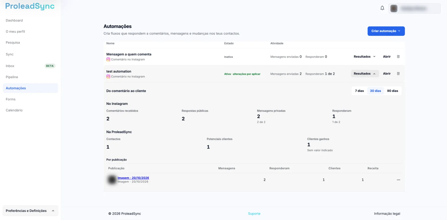
Task: Open Forms in the sidebar
Action: click(11, 99)
